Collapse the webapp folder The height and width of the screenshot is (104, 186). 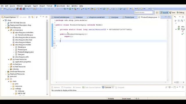coord(11,89)
